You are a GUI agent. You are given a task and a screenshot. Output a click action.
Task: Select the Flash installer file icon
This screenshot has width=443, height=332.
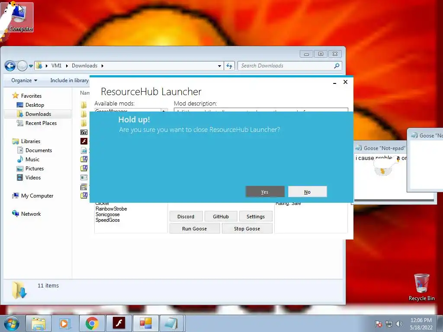[84, 141]
